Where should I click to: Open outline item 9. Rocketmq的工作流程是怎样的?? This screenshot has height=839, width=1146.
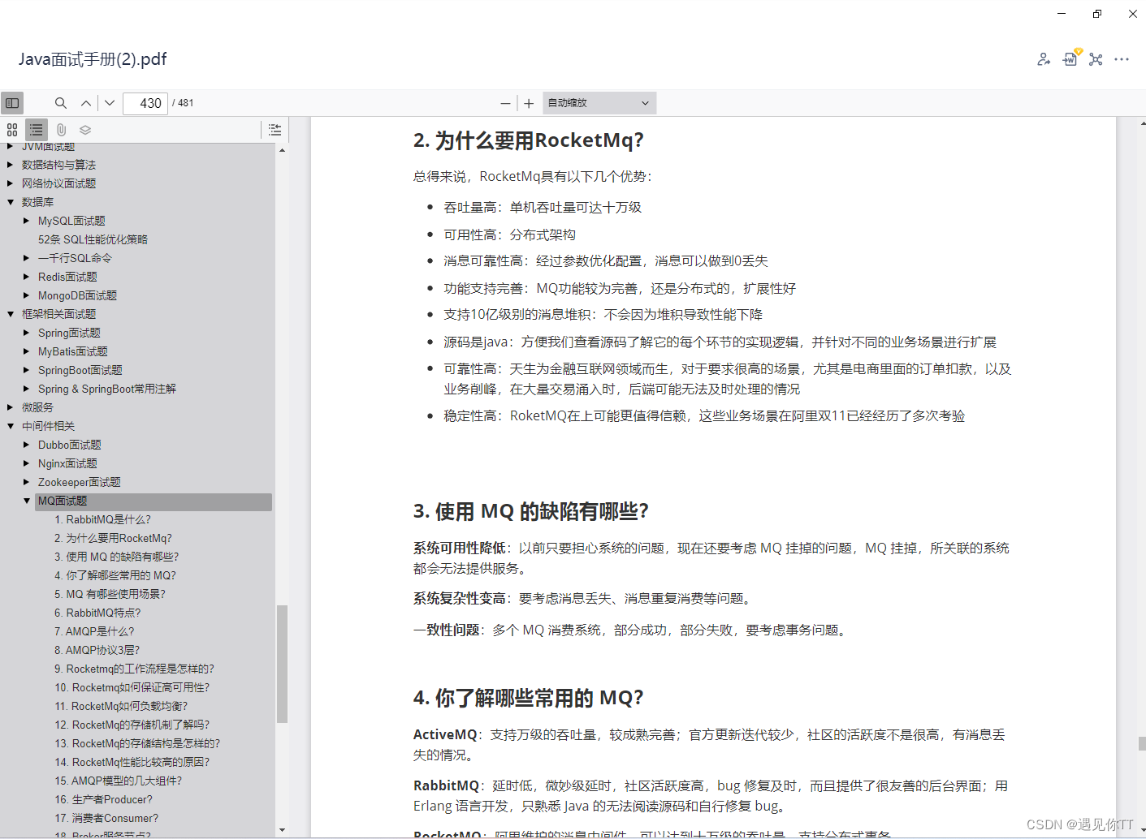click(x=134, y=669)
